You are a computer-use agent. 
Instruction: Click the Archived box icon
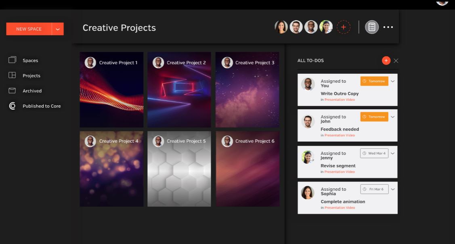tap(12, 90)
